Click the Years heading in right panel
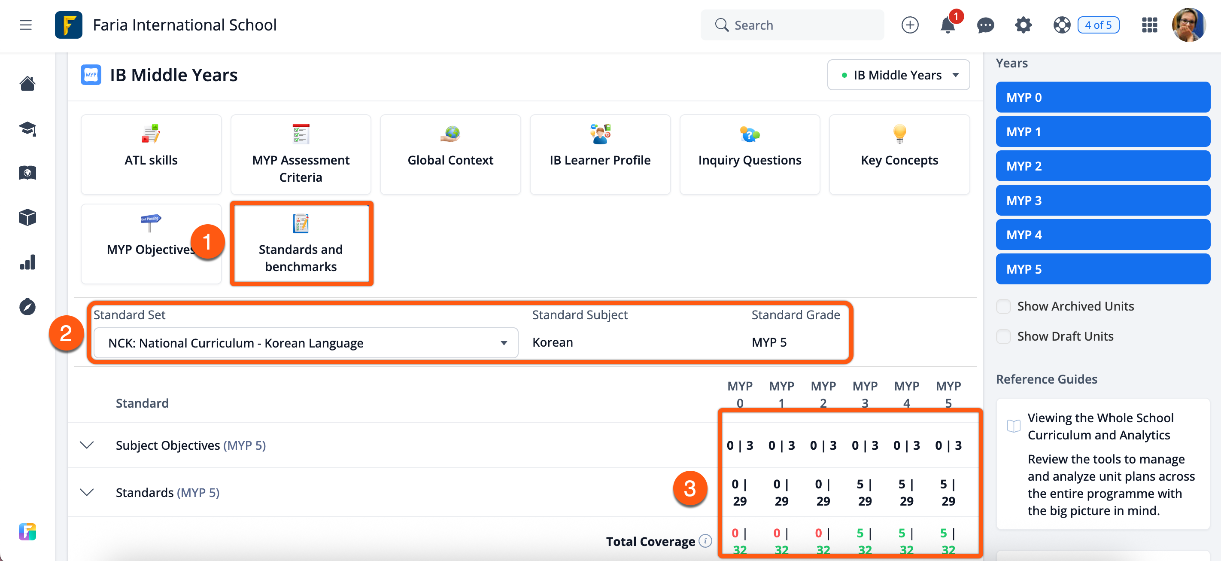 pos(1011,63)
